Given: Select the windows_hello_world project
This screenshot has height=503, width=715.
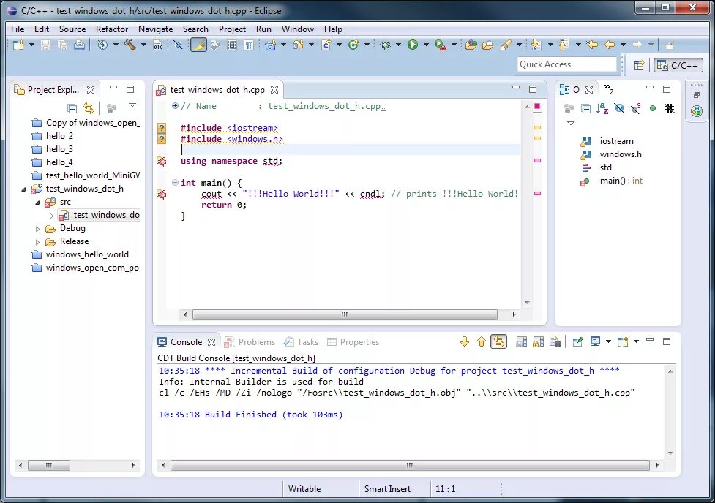Looking at the screenshot, I should 87,254.
